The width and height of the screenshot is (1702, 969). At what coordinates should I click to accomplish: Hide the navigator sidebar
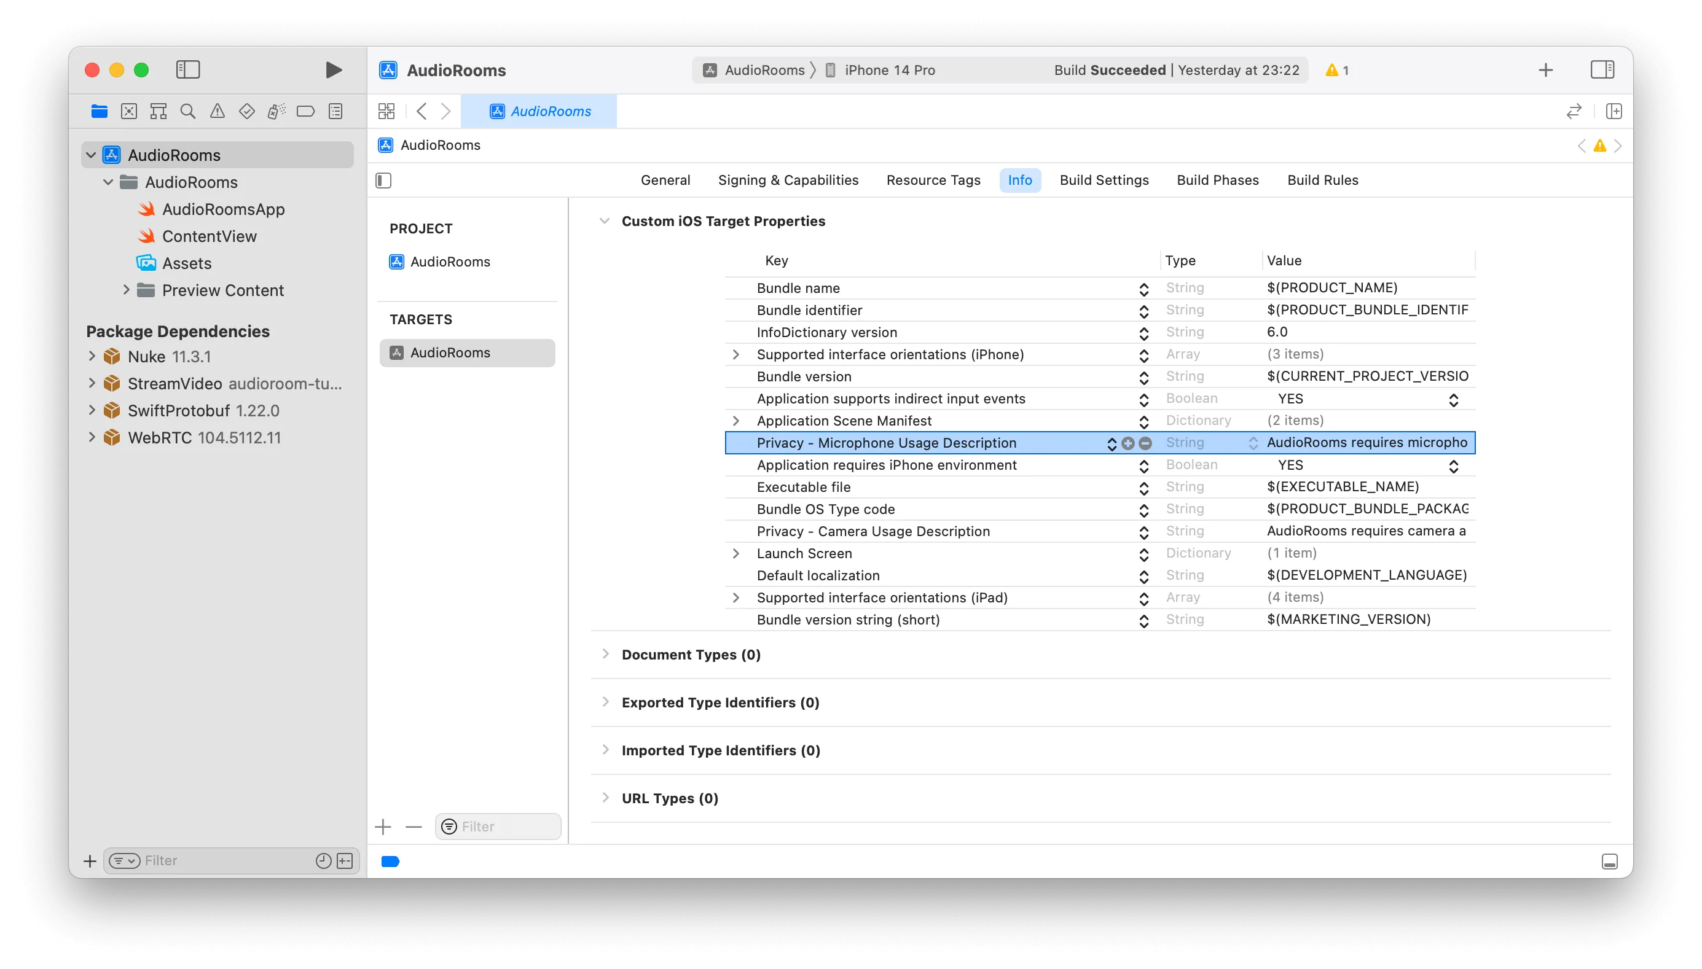pyautogui.click(x=188, y=69)
